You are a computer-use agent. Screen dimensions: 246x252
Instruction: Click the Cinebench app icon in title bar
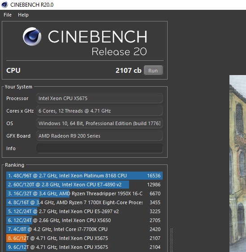click(4, 4)
